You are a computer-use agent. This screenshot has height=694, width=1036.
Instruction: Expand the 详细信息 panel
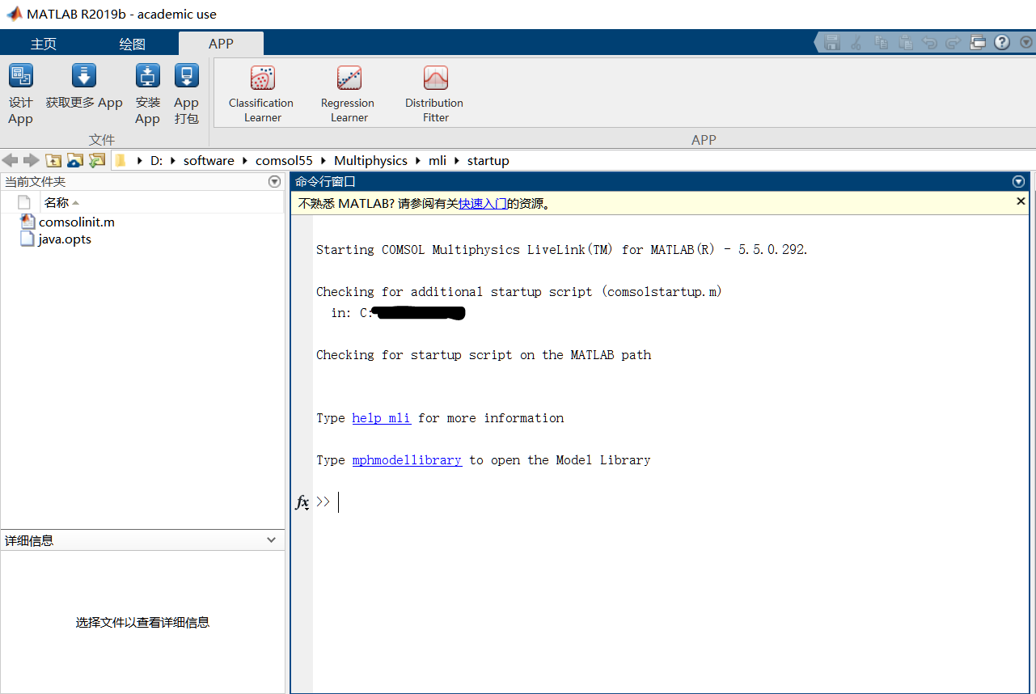point(272,540)
